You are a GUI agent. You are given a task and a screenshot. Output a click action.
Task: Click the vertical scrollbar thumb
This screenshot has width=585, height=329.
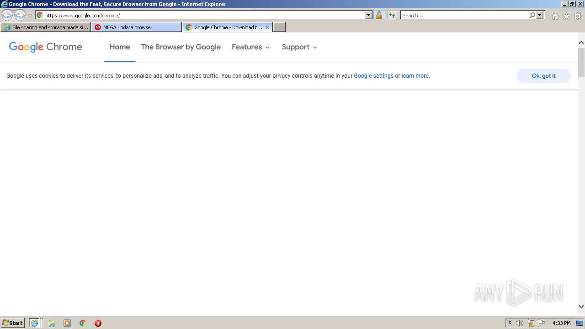click(x=581, y=62)
